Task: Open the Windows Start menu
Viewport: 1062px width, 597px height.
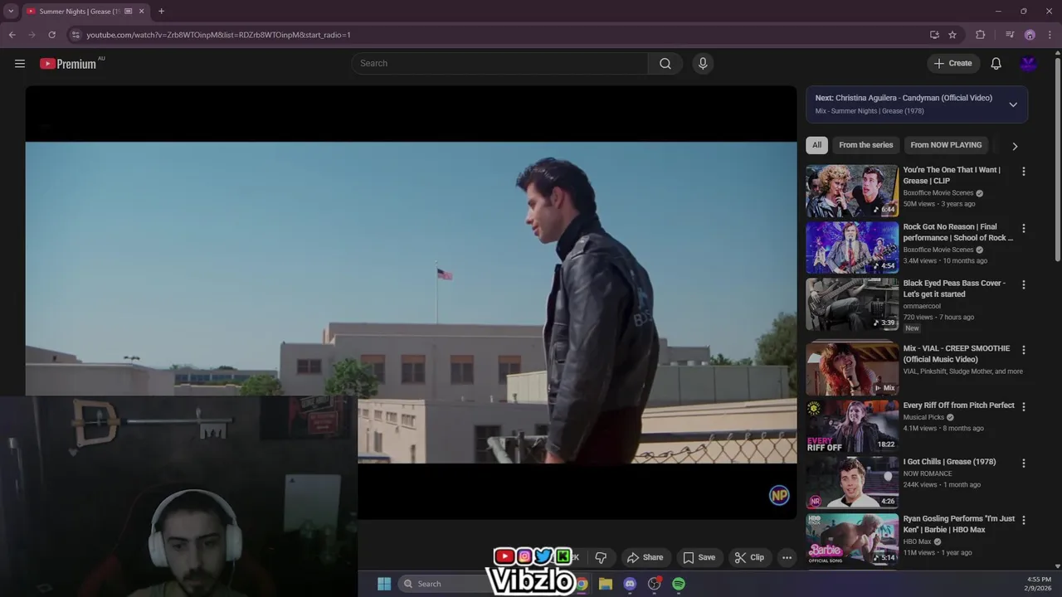Action: 384,584
